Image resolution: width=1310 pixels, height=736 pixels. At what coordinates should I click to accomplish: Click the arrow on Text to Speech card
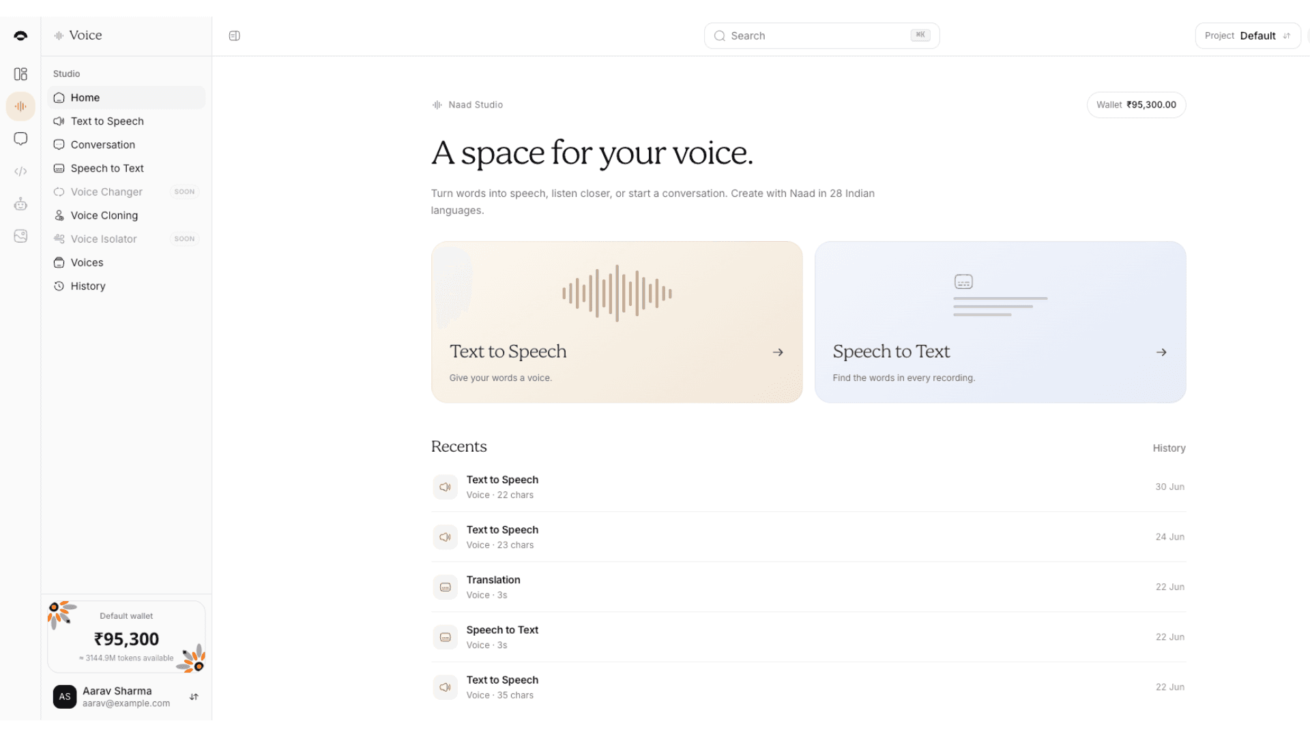click(x=778, y=352)
